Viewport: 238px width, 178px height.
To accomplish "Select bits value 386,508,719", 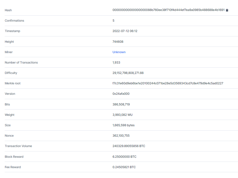I will [x=121, y=104].
